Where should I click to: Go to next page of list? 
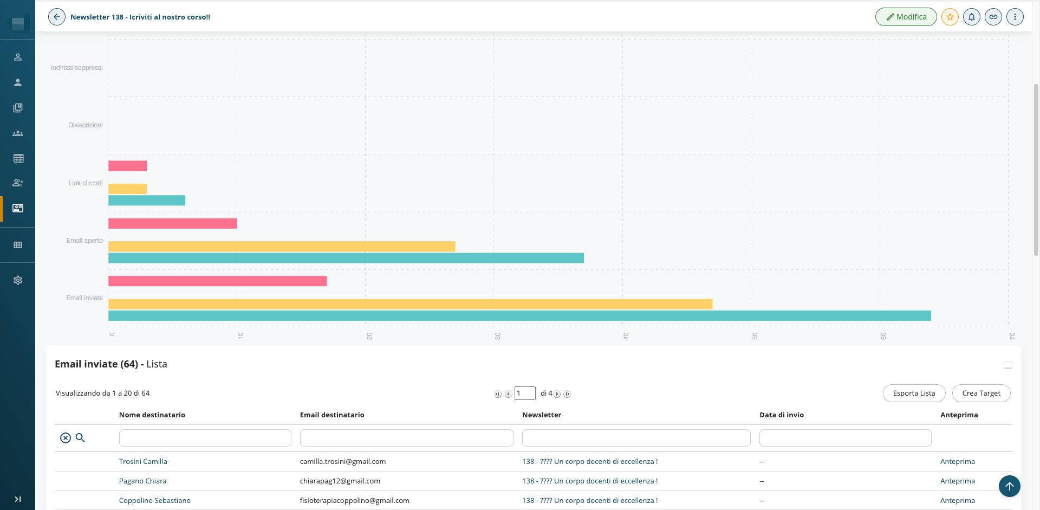click(x=557, y=394)
